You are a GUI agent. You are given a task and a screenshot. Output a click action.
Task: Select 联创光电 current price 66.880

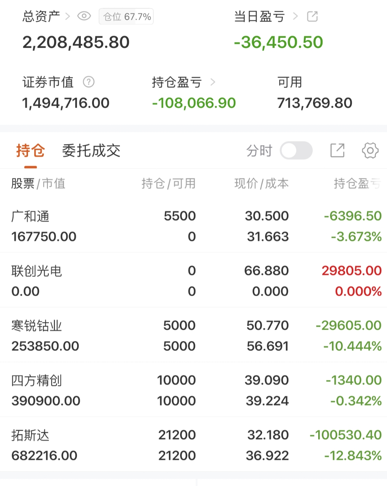(266, 270)
